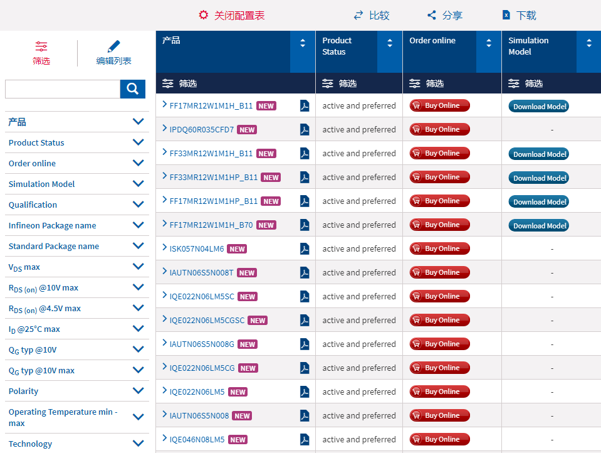Buy Online for IAUTN06S5N008
This screenshot has height=453, width=601.
440,415
